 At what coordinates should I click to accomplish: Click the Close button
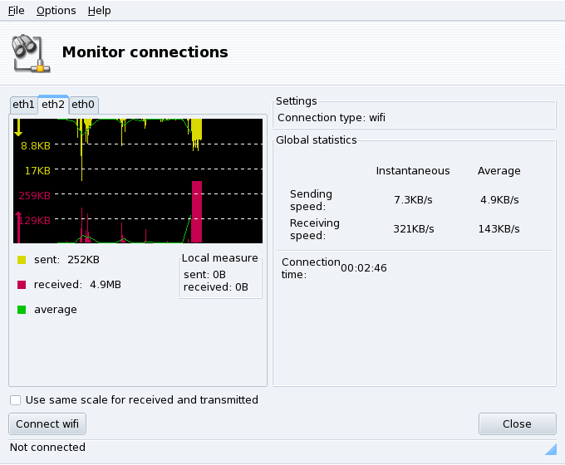[517, 423]
